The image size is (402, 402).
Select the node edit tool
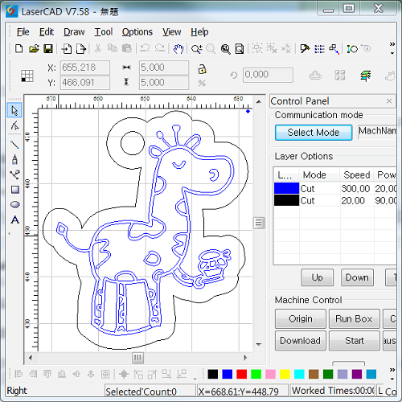point(14,125)
